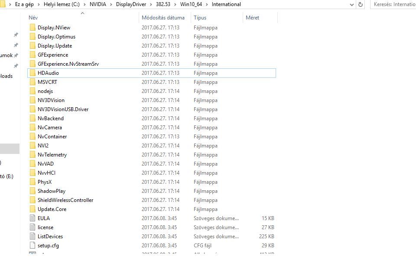This screenshot has height=259, width=416.
Task: Click the NV3DVision folder icon
Action: (x=32, y=100)
